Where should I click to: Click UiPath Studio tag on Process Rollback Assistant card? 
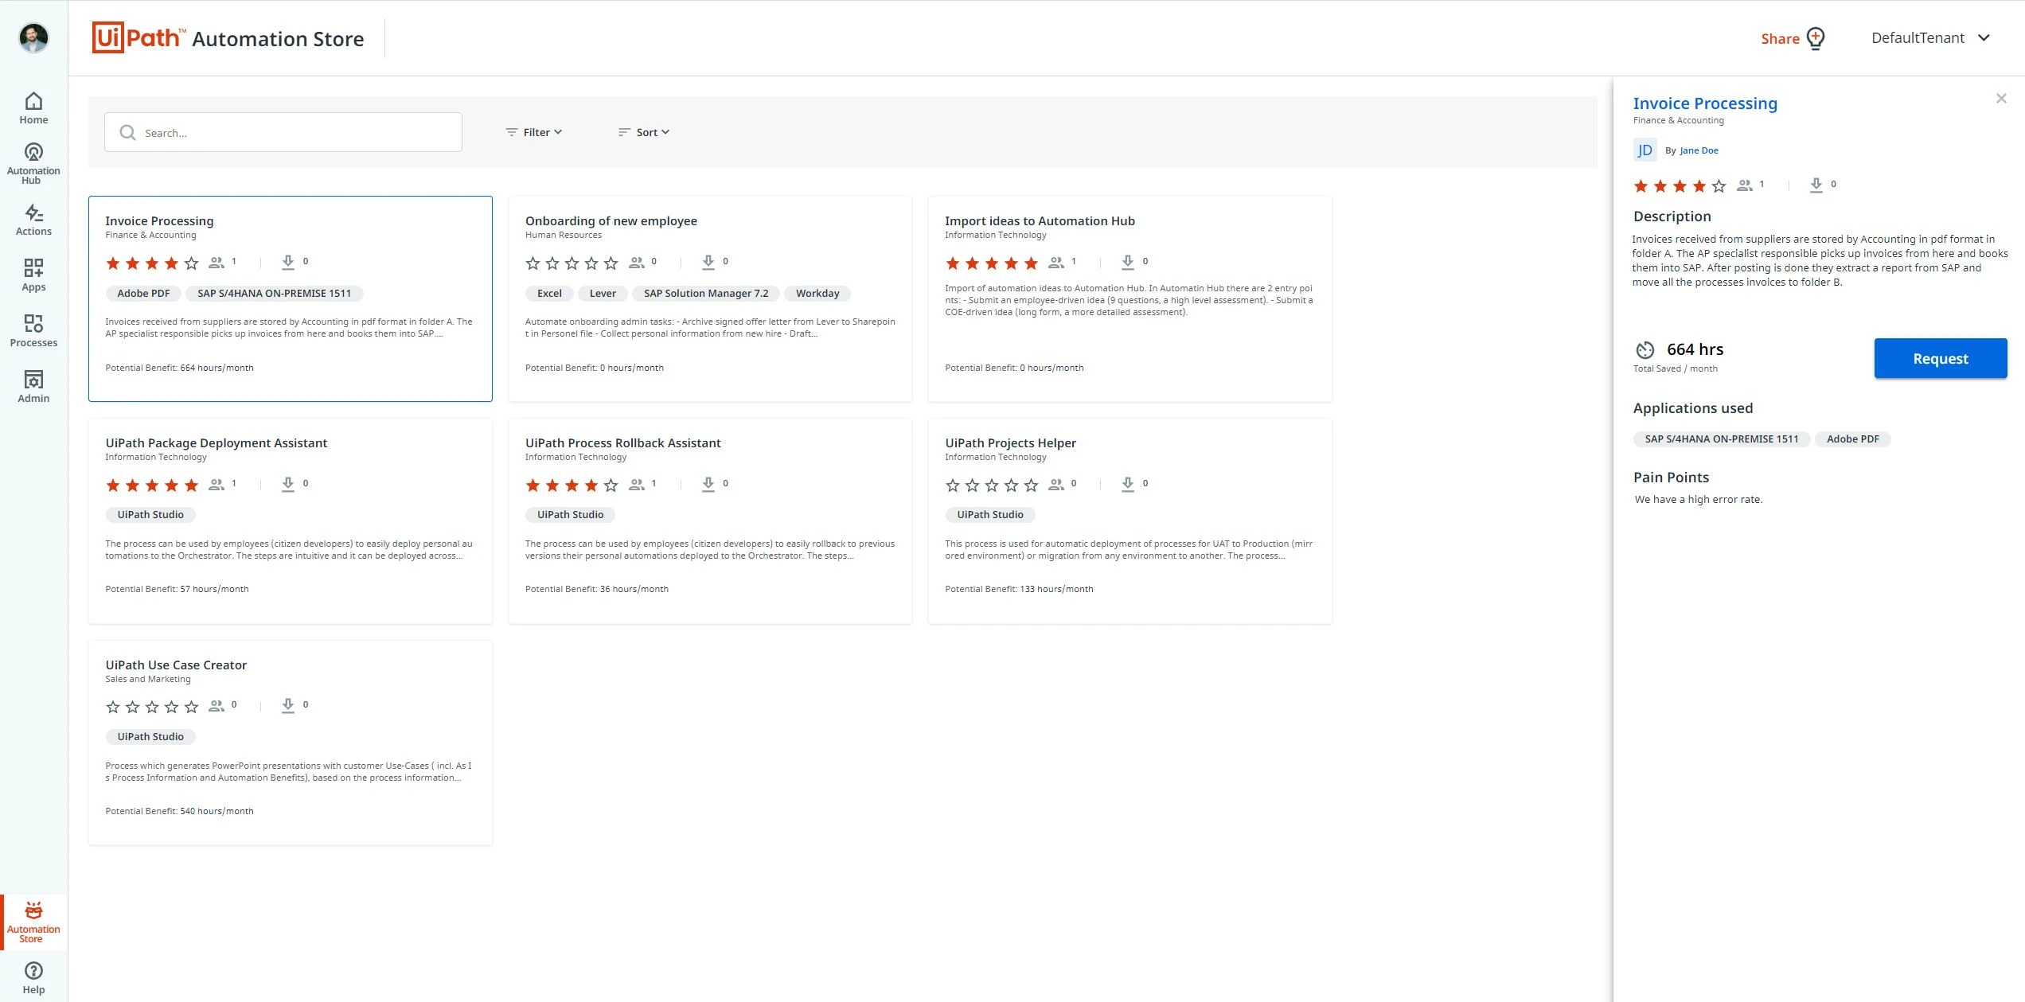click(x=570, y=515)
